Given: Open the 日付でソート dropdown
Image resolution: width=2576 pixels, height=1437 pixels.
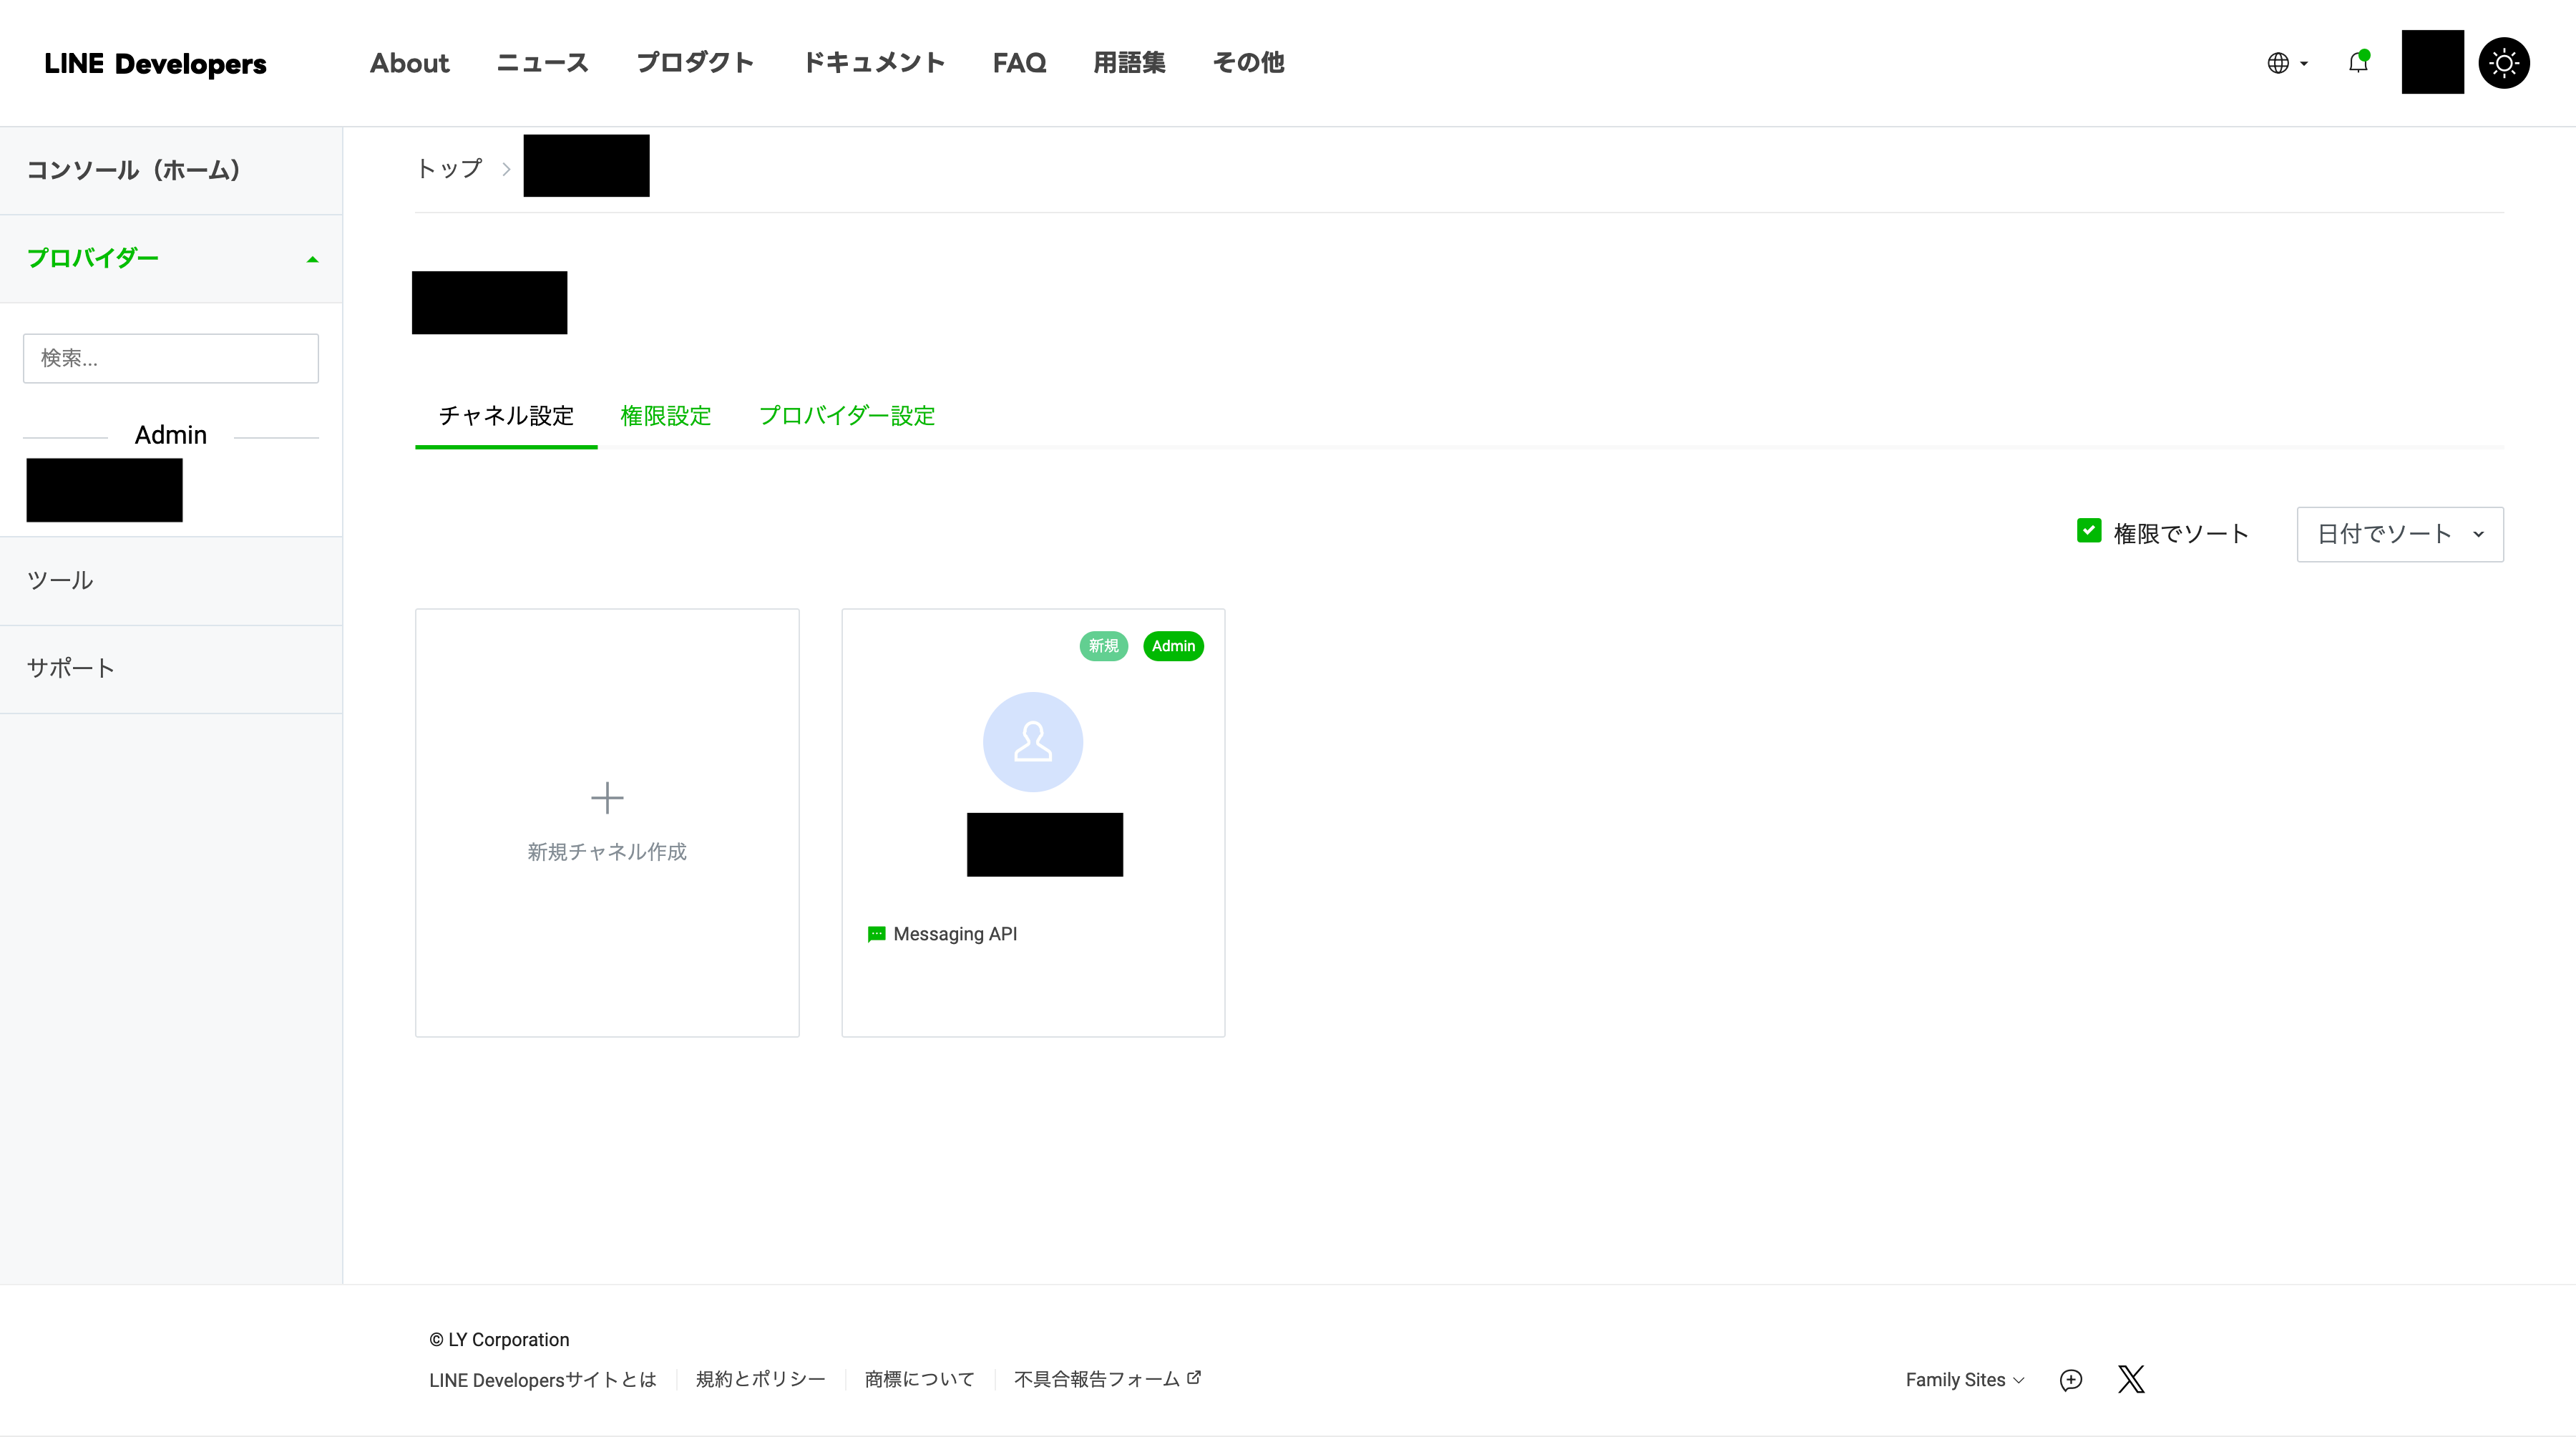Looking at the screenshot, I should pyautogui.click(x=2399, y=533).
